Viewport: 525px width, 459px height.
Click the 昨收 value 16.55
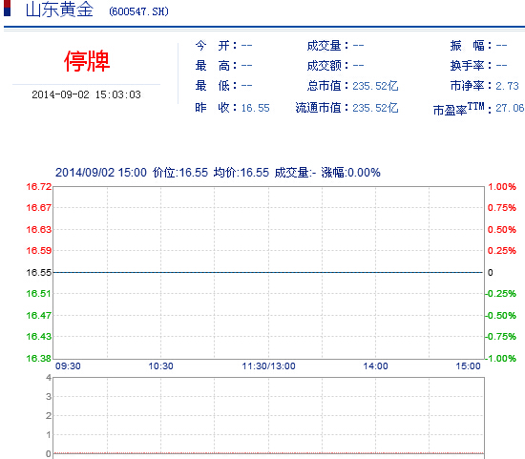(255, 108)
